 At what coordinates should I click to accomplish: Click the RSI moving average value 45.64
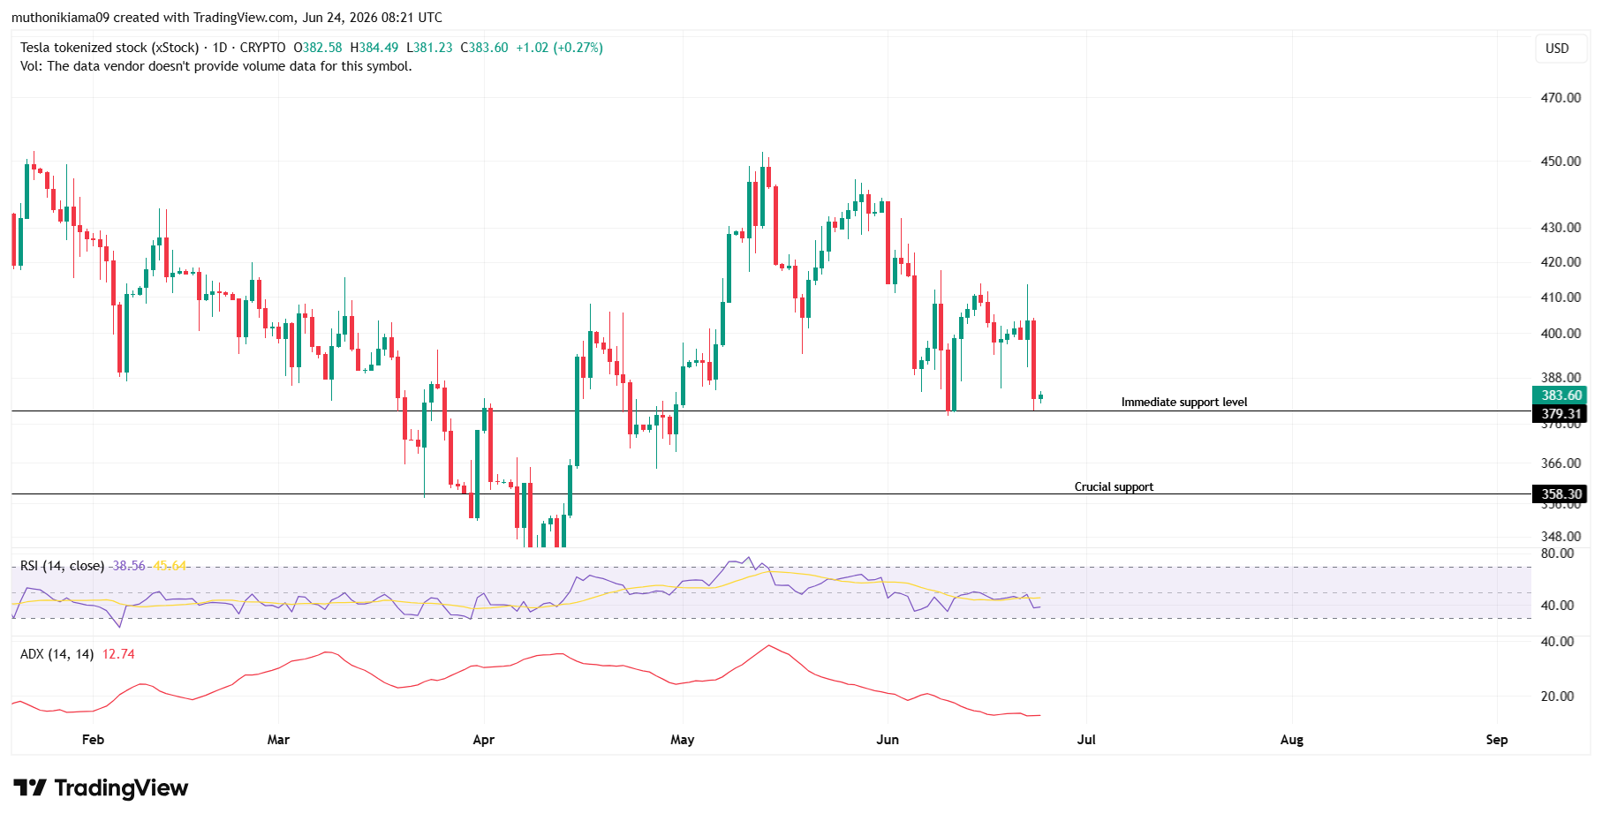170,566
